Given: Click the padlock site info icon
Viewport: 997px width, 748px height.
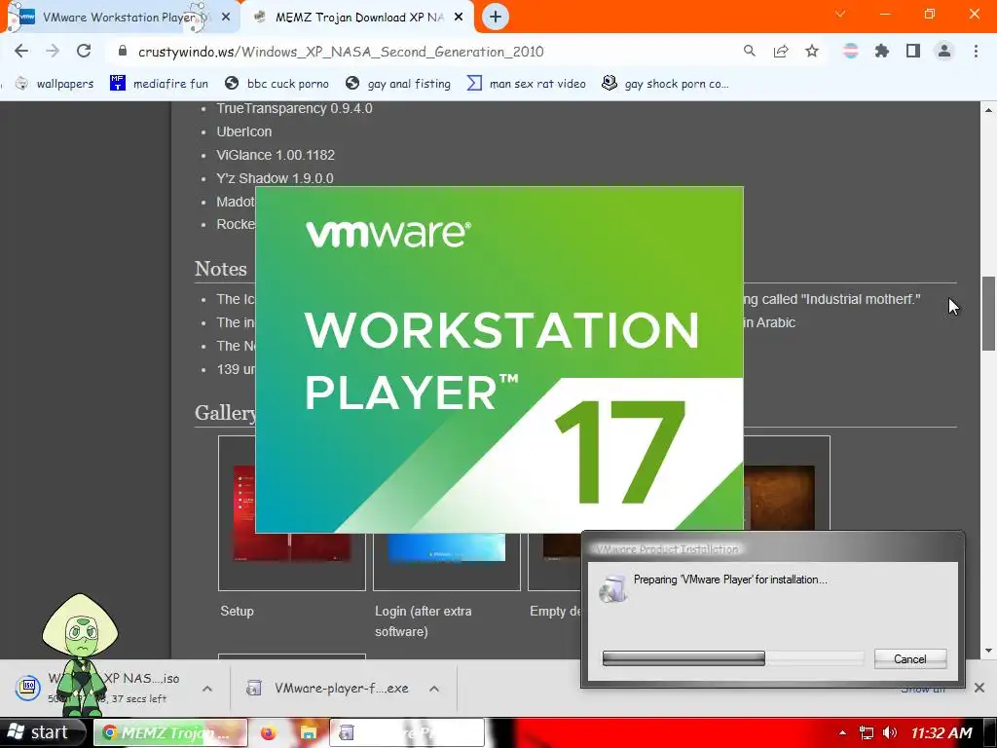Looking at the screenshot, I should click(x=123, y=51).
